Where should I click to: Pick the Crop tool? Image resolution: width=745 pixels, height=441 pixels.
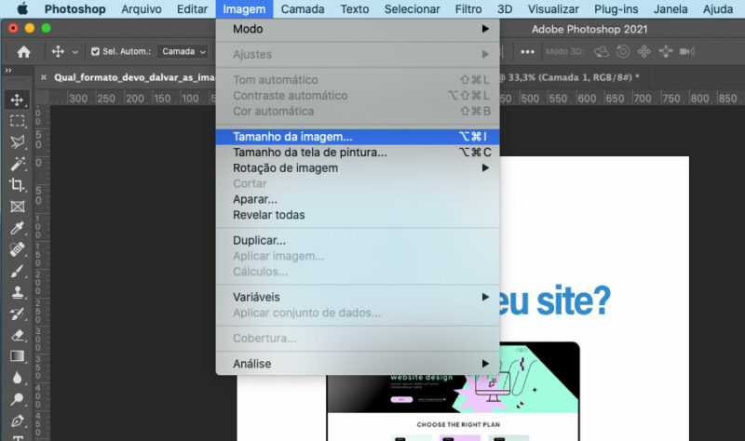pyautogui.click(x=17, y=185)
